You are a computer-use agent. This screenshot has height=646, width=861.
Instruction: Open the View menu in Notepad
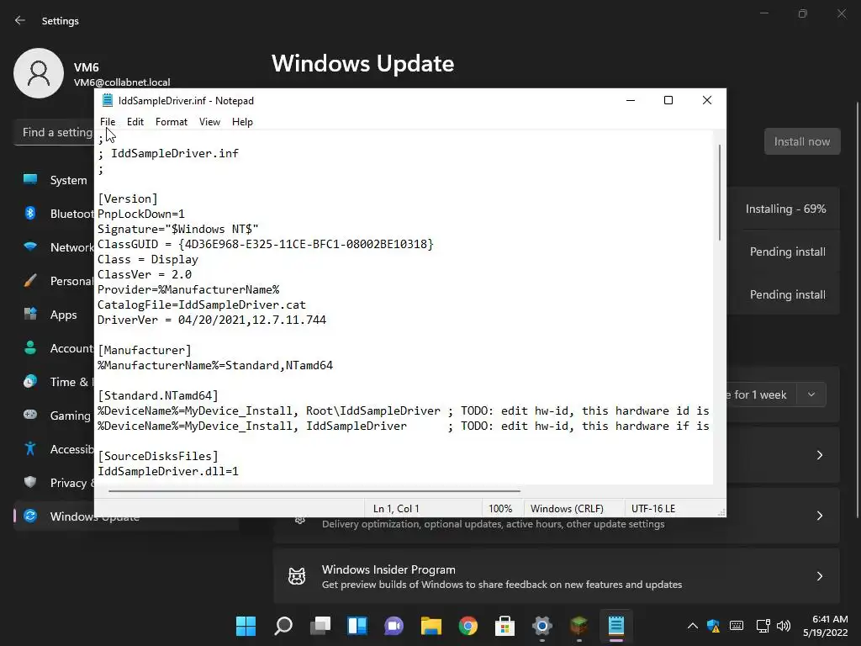pyautogui.click(x=209, y=122)
